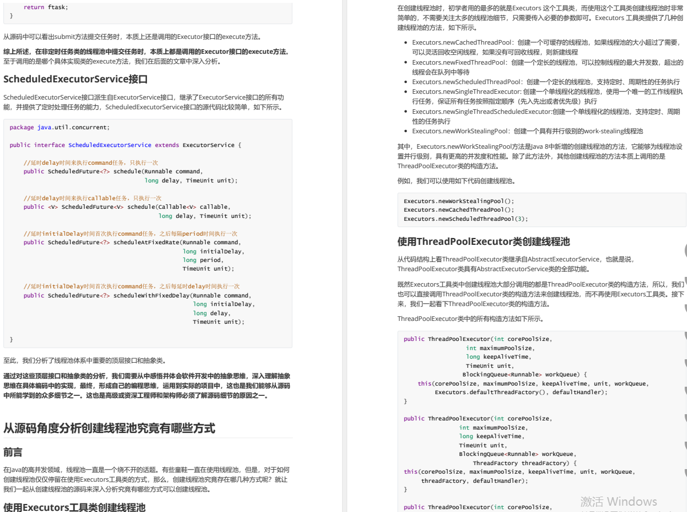The width and height of the screenshot is (687, 512).
Task: Click code line 'Executors.newScheduledThreadPool(3);'
Action: (x=466, y=219)
